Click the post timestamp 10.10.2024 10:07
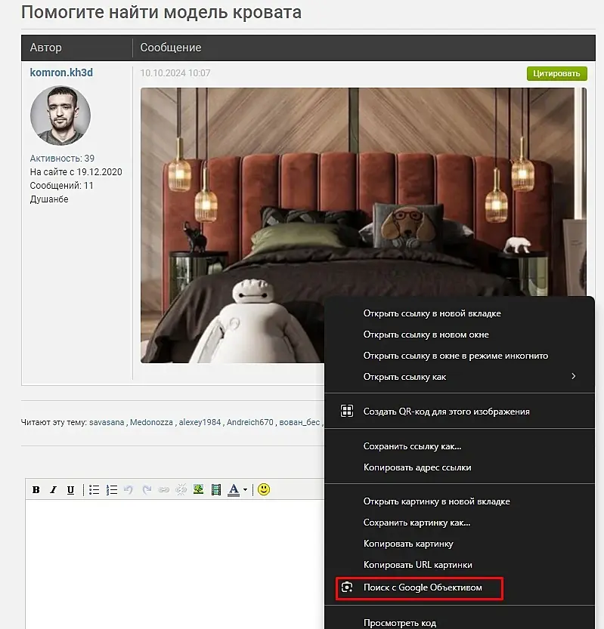The width and height of the screenshot is (604, 629). [175, 73]
